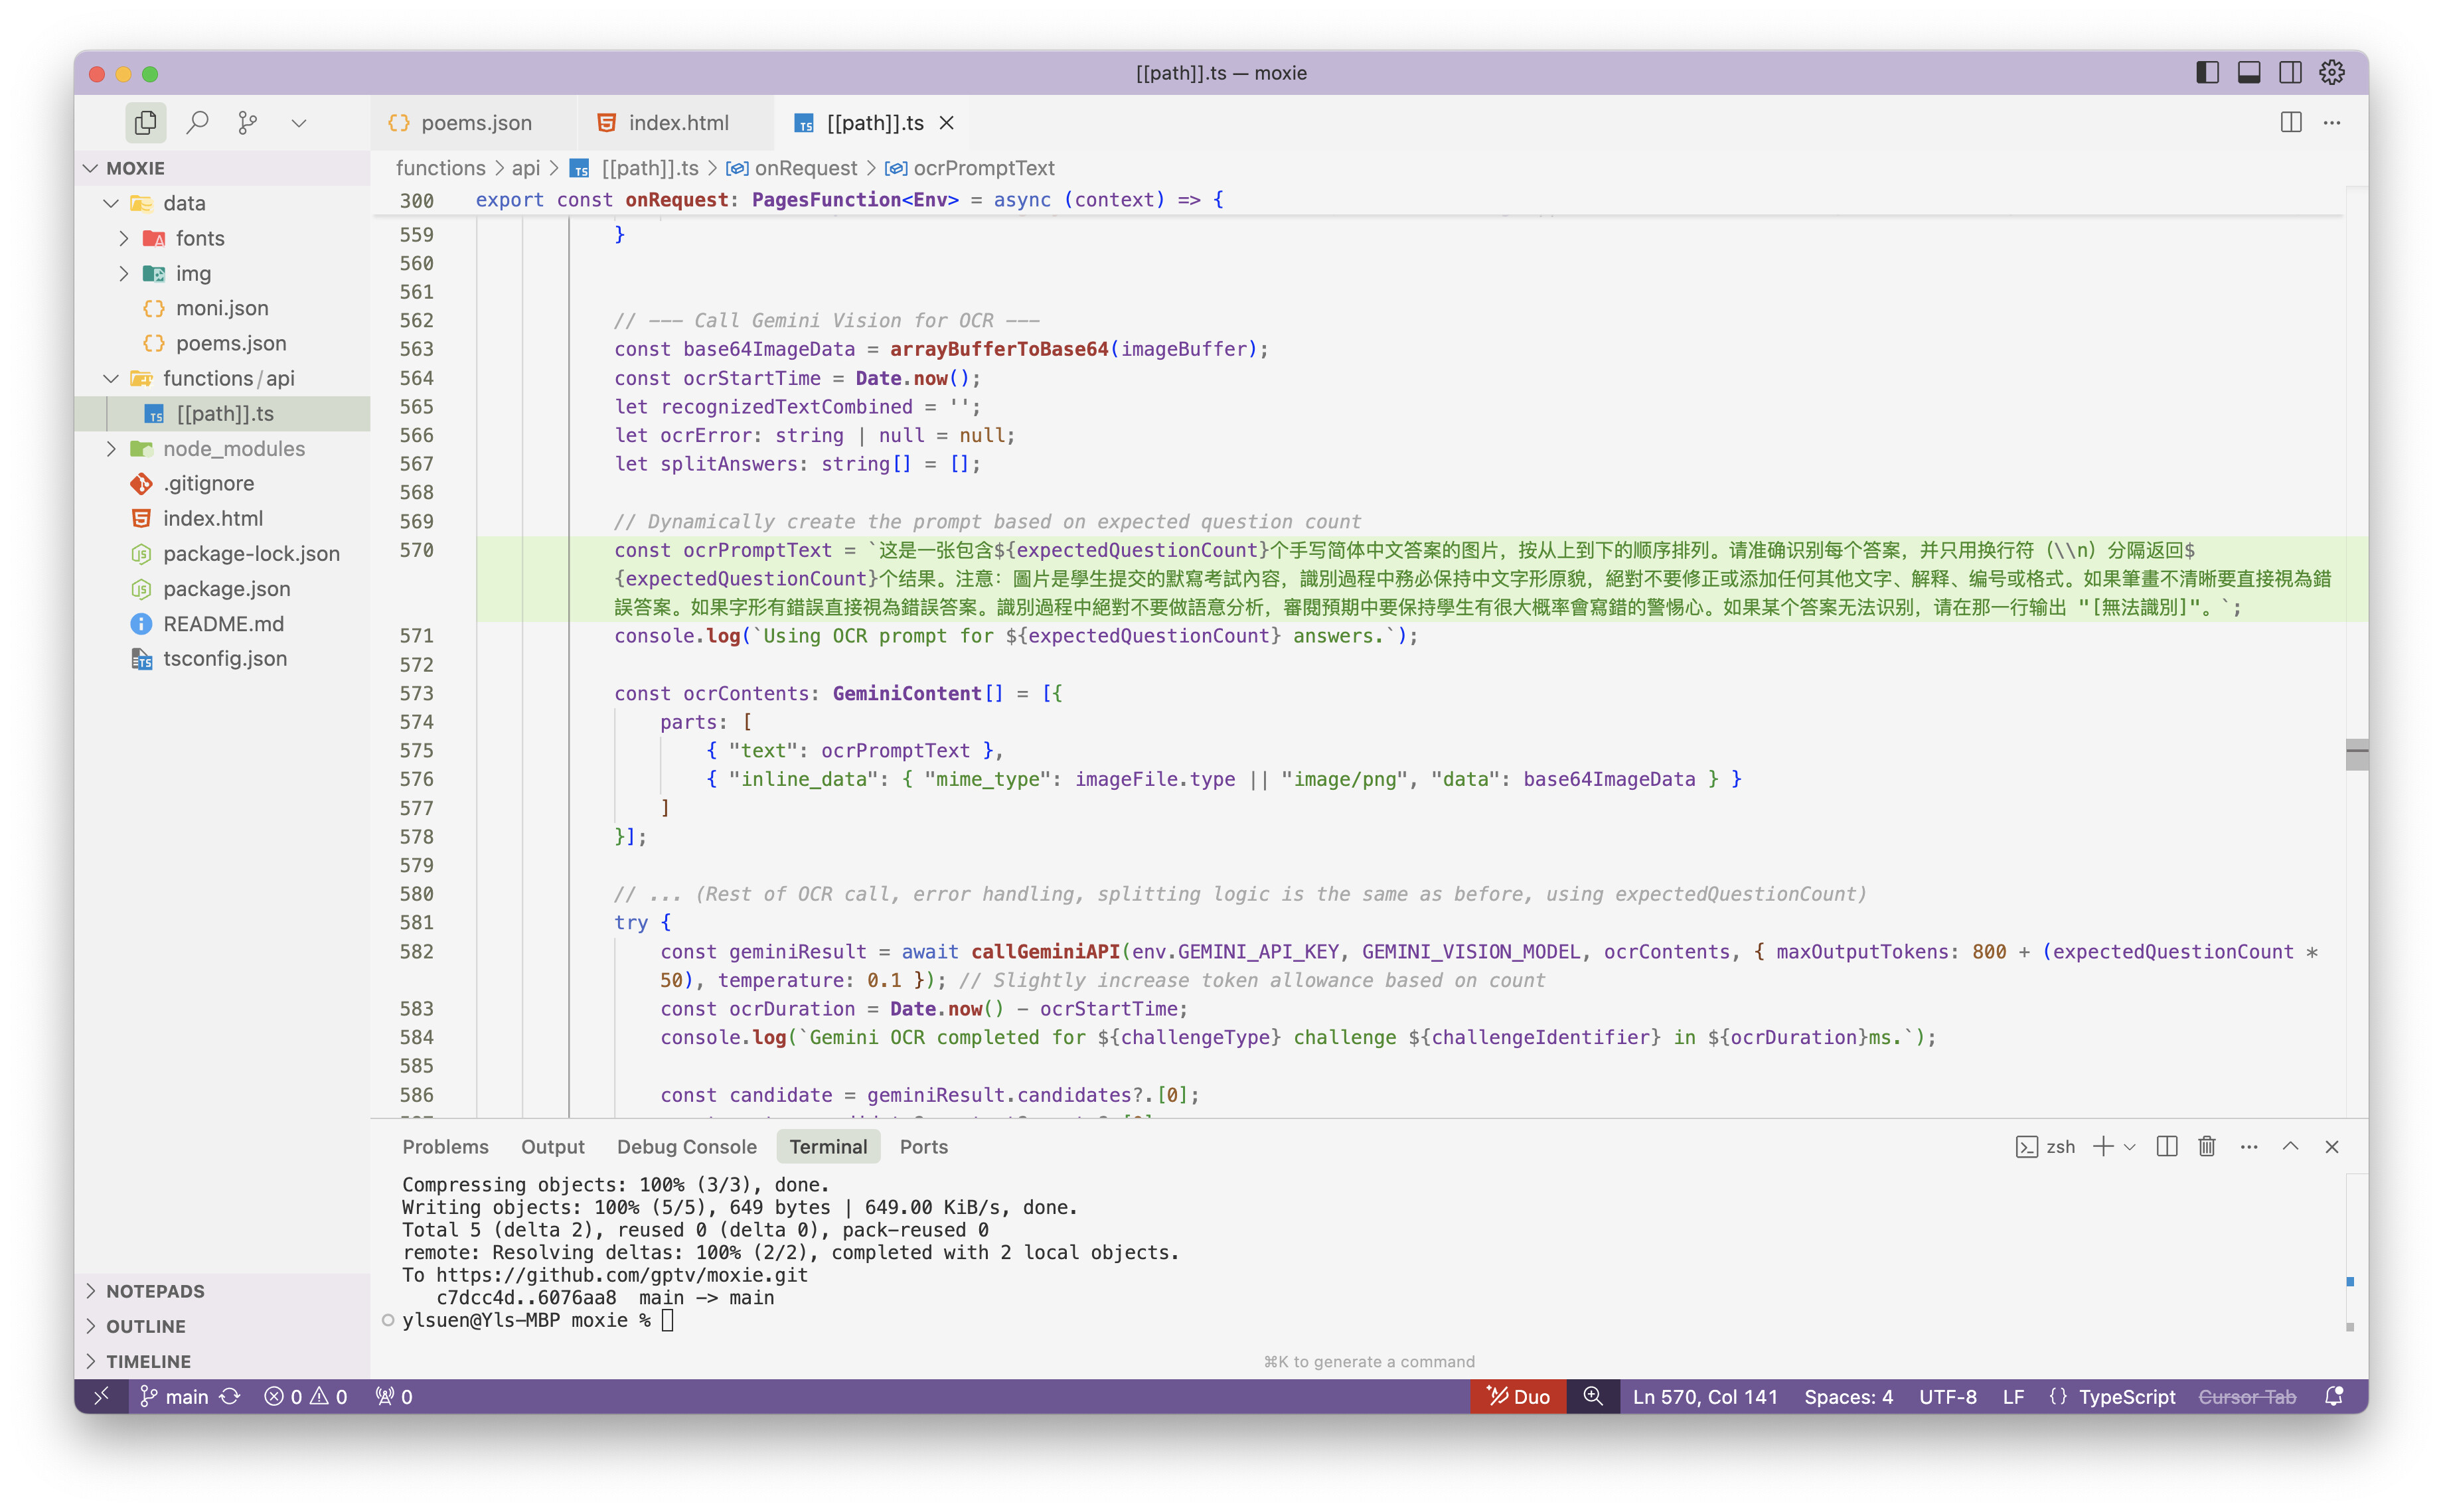Screen dimensions: 2443x1512
Task: Click the TypeScript language mode button
Action: (2126, 1396)
